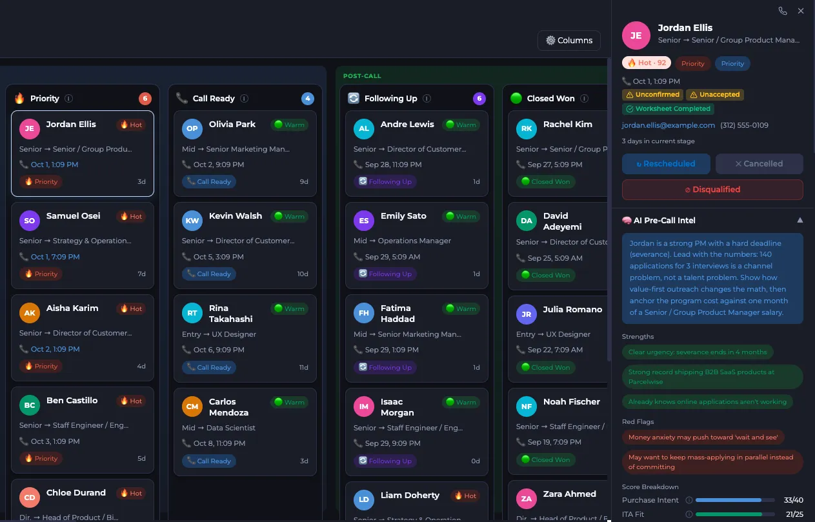Image resolution: width=815 pixels, height=522 pixels.
Task: Click Aisha Karim's AK avatar
Action: point(30,313)
